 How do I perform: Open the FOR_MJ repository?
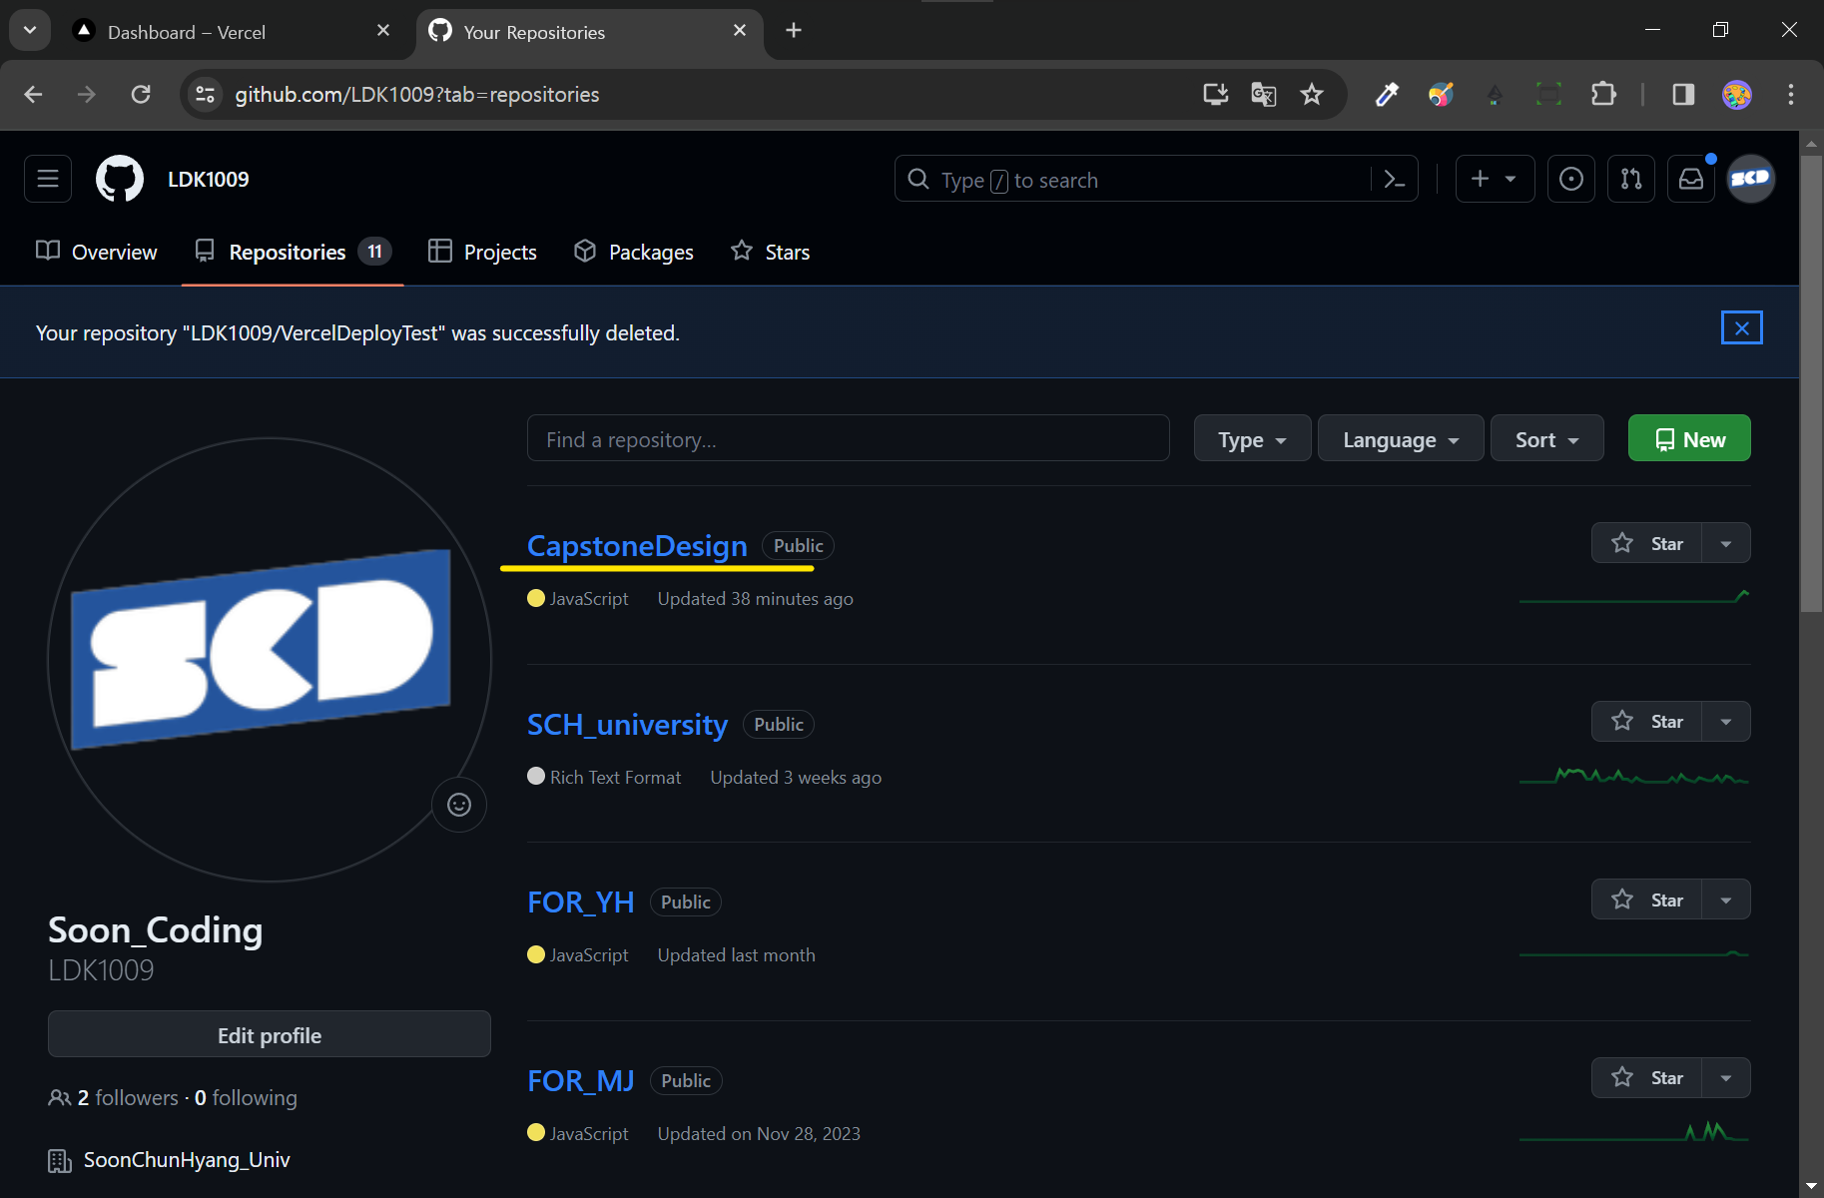[x=581, y=1081]
